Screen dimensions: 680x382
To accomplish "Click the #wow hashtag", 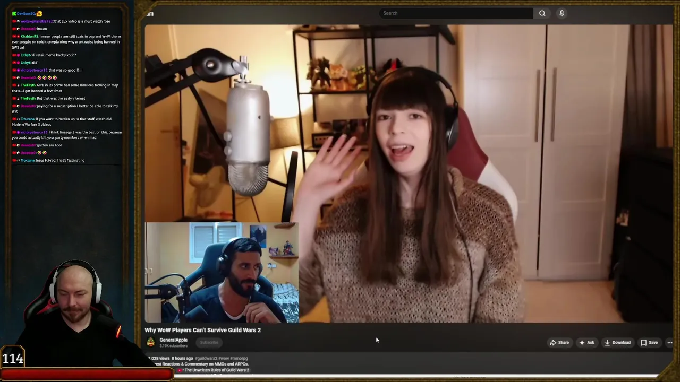I will point(223,359).
